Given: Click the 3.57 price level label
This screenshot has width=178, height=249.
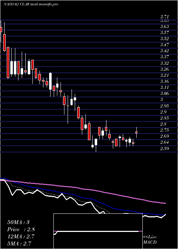Looking at the screenshot, I should pos(164,33).
